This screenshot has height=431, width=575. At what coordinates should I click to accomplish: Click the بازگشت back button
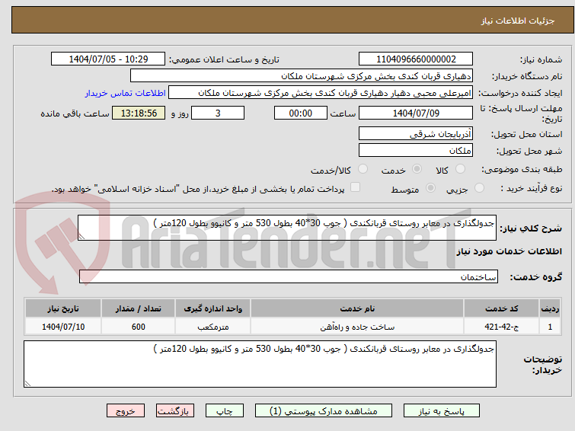(174, 411)
